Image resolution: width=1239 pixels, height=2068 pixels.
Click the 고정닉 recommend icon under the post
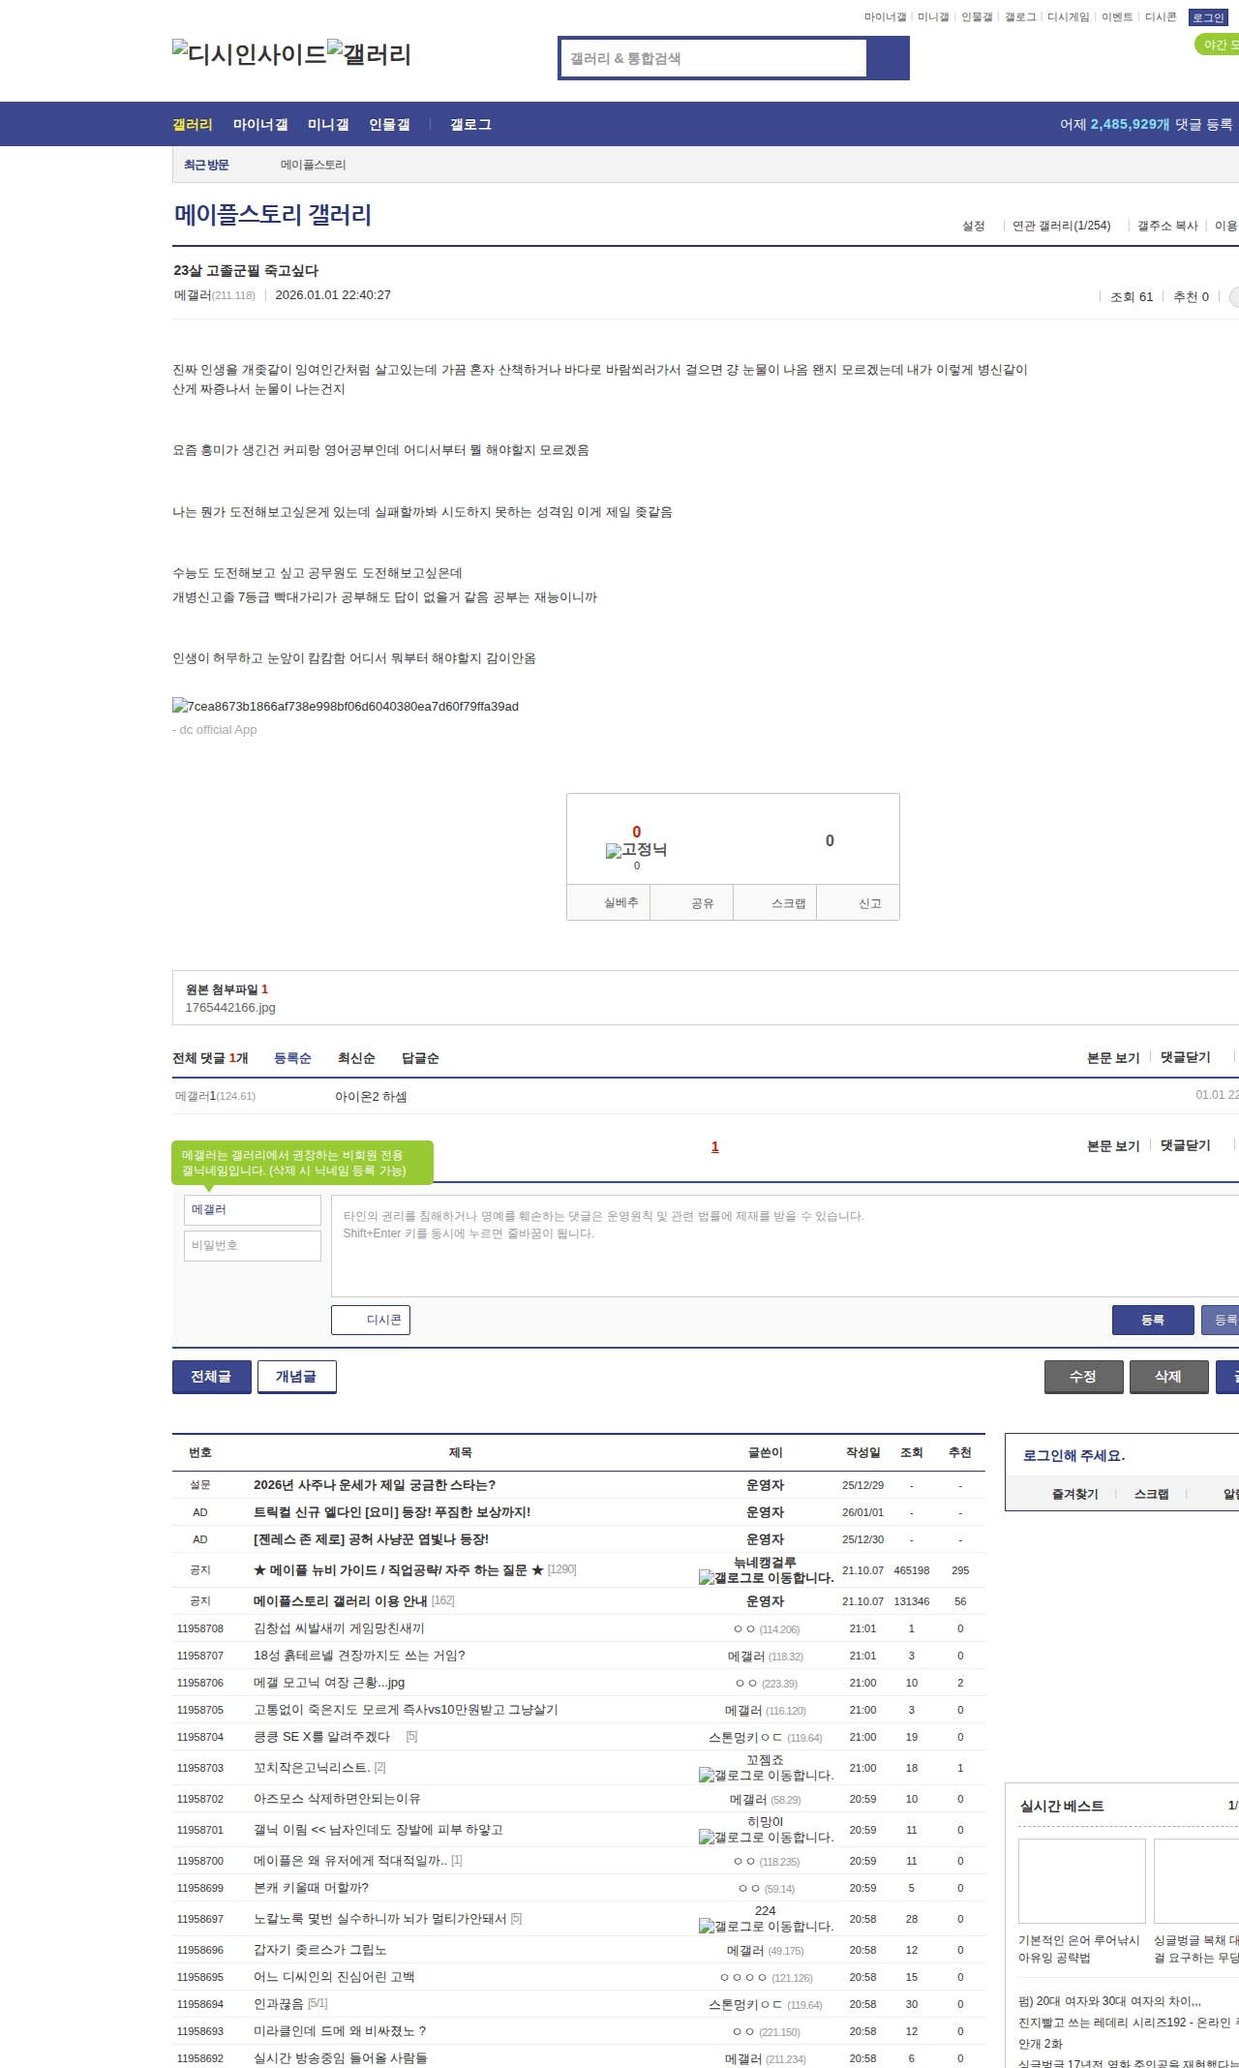point(636,850)
